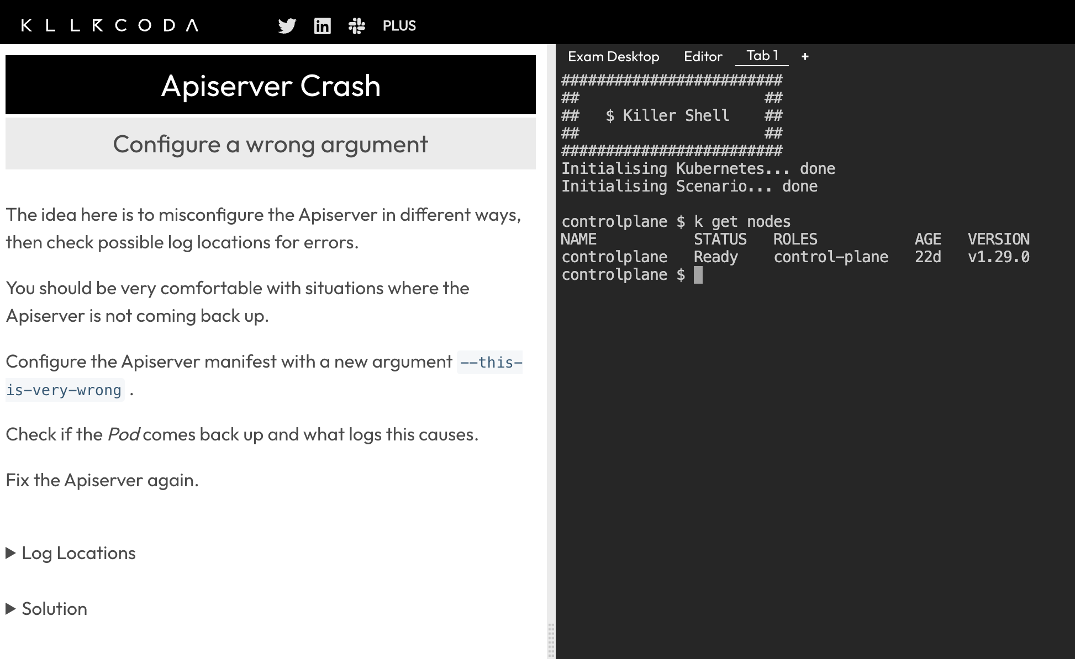Expand the Solution section

[x=54, y=609]
